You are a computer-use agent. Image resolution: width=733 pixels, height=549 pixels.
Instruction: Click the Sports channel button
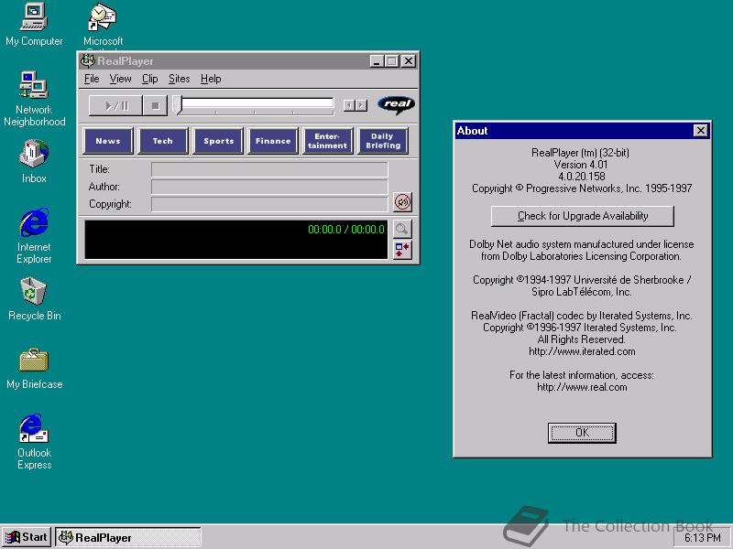(218, 141)
